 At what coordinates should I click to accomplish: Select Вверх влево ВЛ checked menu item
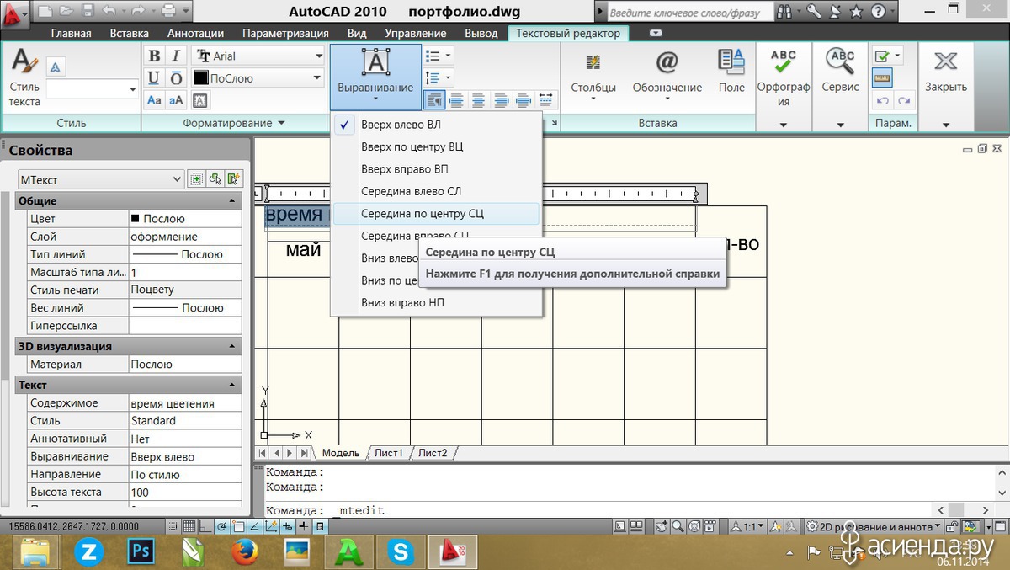[436, 125]
